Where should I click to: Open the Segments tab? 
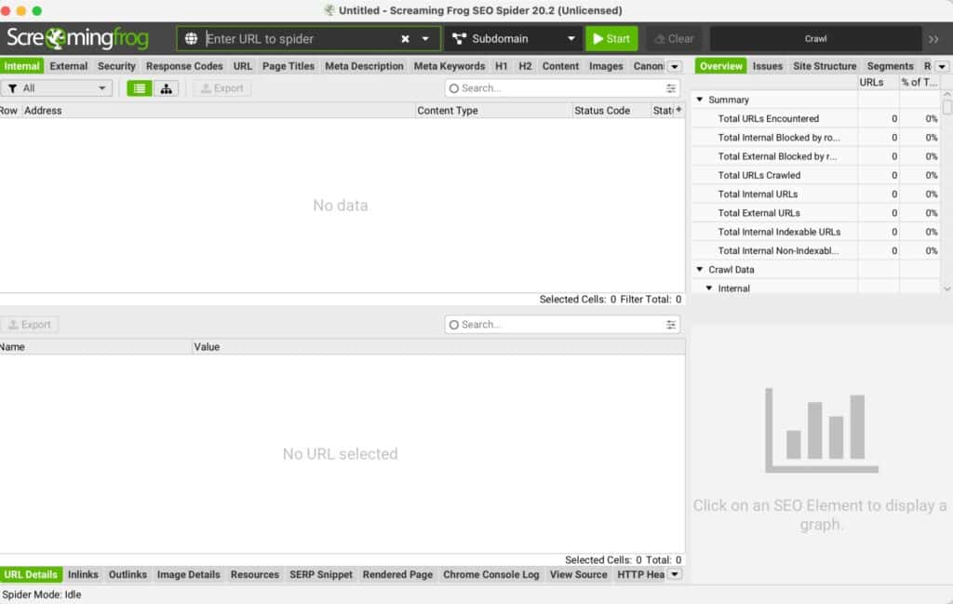pyautogui.click(x=890, y=66)
